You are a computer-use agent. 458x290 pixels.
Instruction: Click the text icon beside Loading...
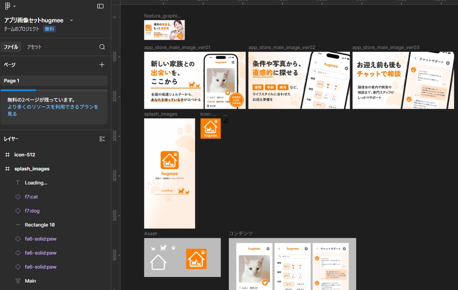point(18,183)
